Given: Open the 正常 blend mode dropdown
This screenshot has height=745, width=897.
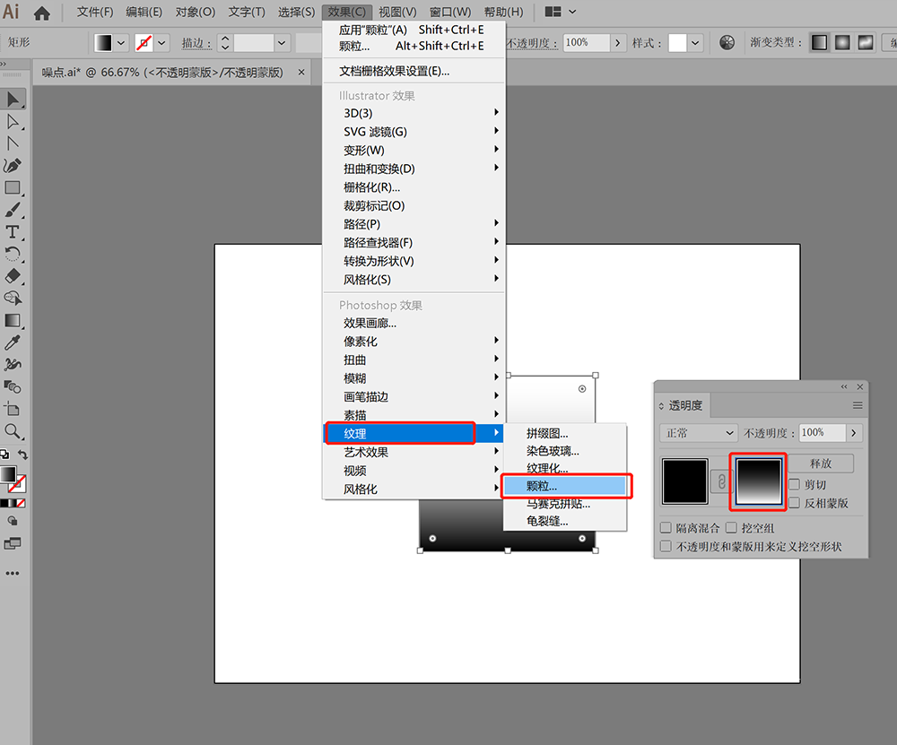Looking at the screenshot, I should click(699, 433).
